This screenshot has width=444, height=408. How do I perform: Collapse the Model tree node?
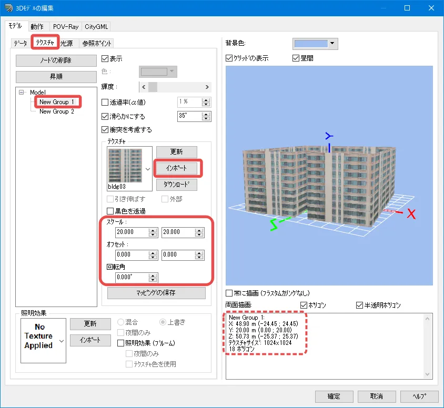coord(22,93)
